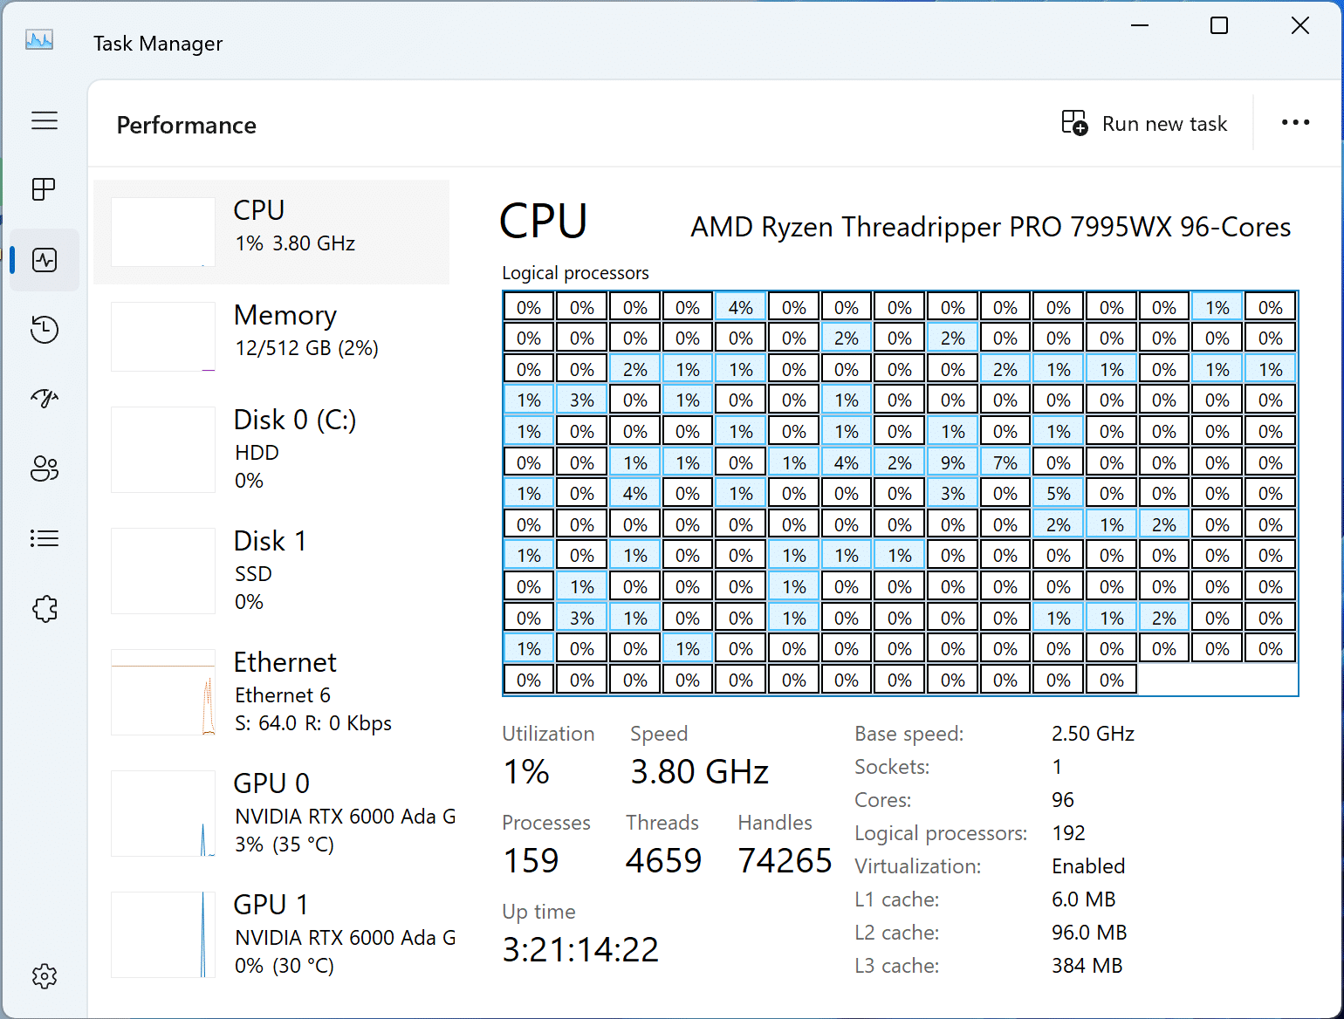Viewport: 1344px width, 1019px height.
Task: Click the Utilization 1% value
Action: (x=526, y=772)
